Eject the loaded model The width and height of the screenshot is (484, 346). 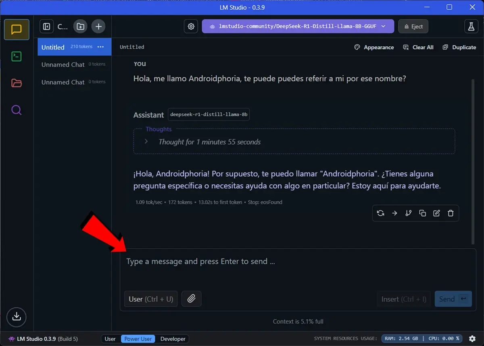click(x=413, y=26)
